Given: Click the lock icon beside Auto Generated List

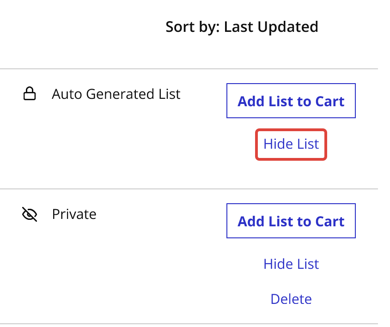Looking at the screenshot, I should (30, 93).
